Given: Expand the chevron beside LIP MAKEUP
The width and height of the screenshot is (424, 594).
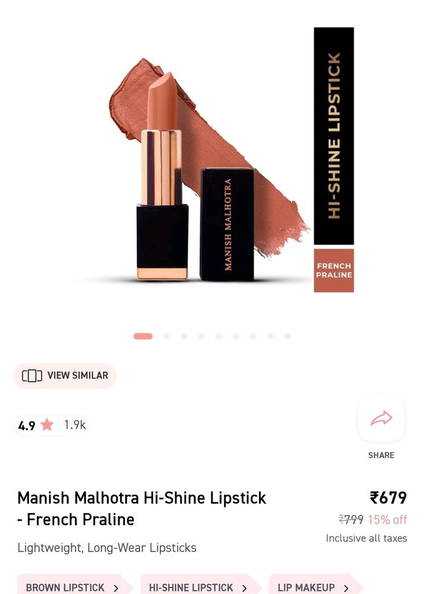Looking at the screenshot, I should click(346, 588).
